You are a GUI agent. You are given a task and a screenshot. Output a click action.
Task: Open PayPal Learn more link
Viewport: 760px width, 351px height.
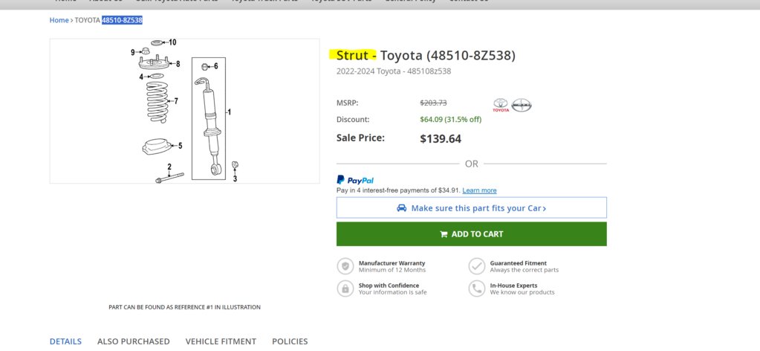[479, 190]
